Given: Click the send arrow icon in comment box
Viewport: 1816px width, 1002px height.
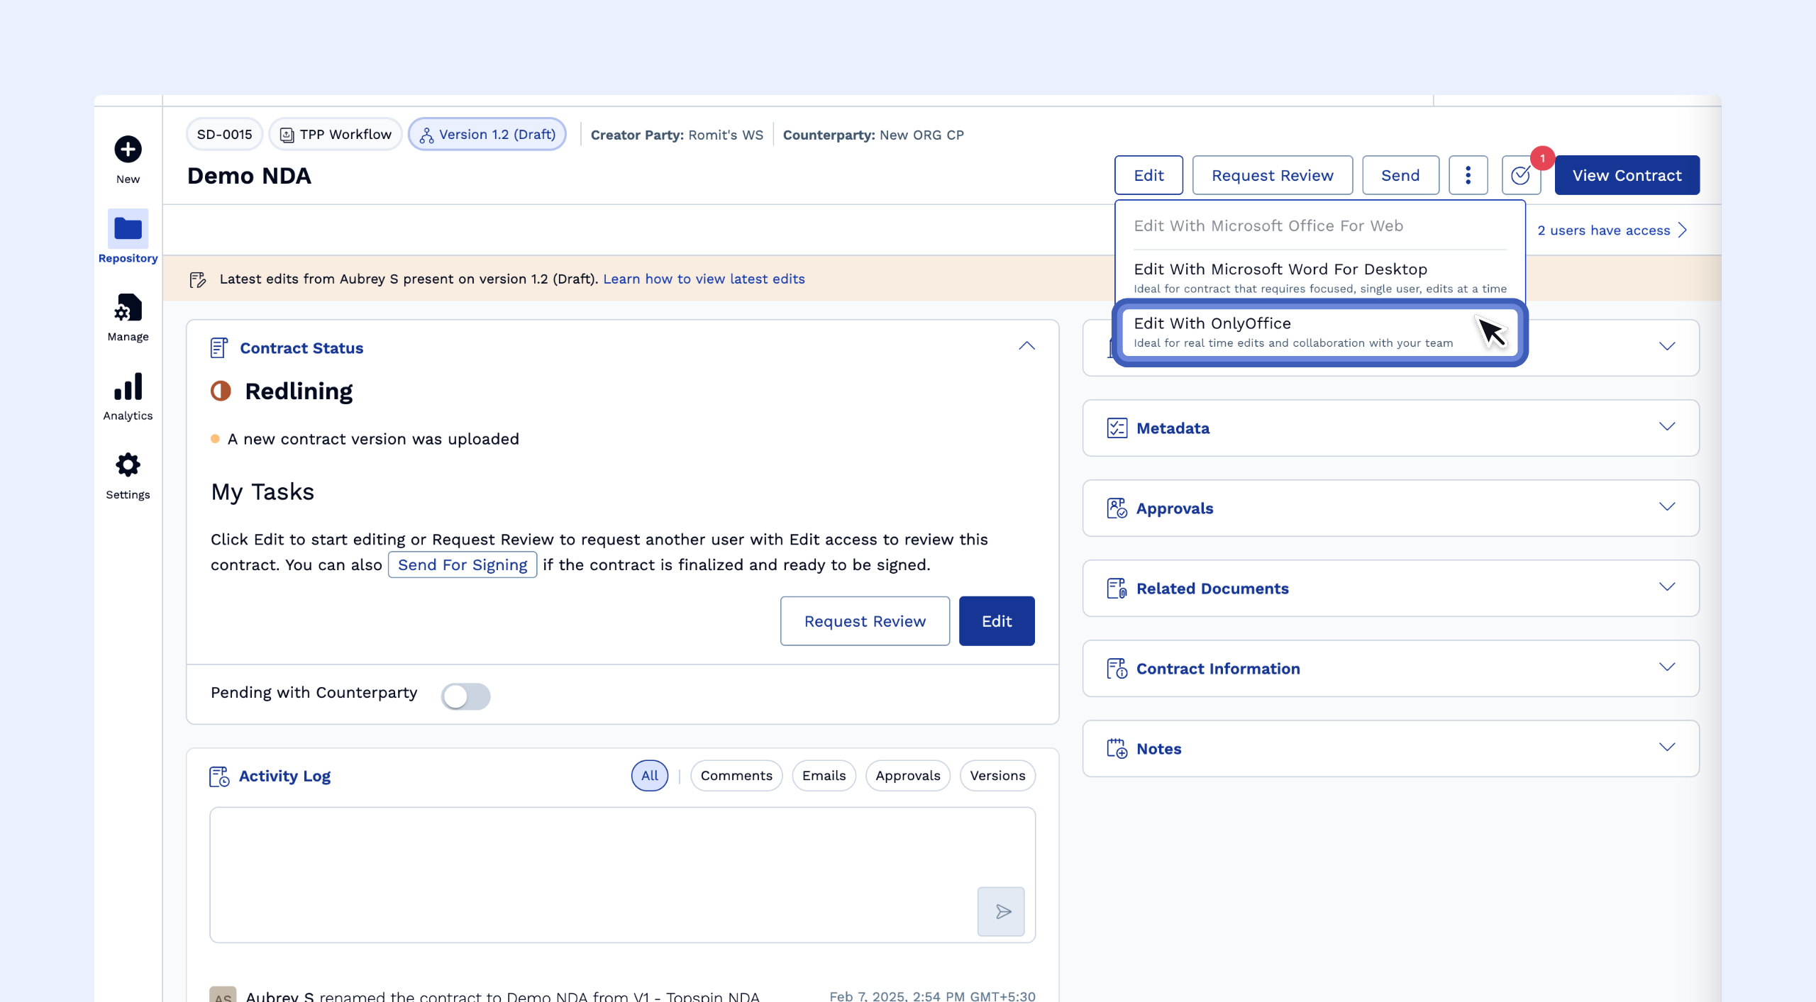Looking at the screenshot, I should (x=1001, y=911).
